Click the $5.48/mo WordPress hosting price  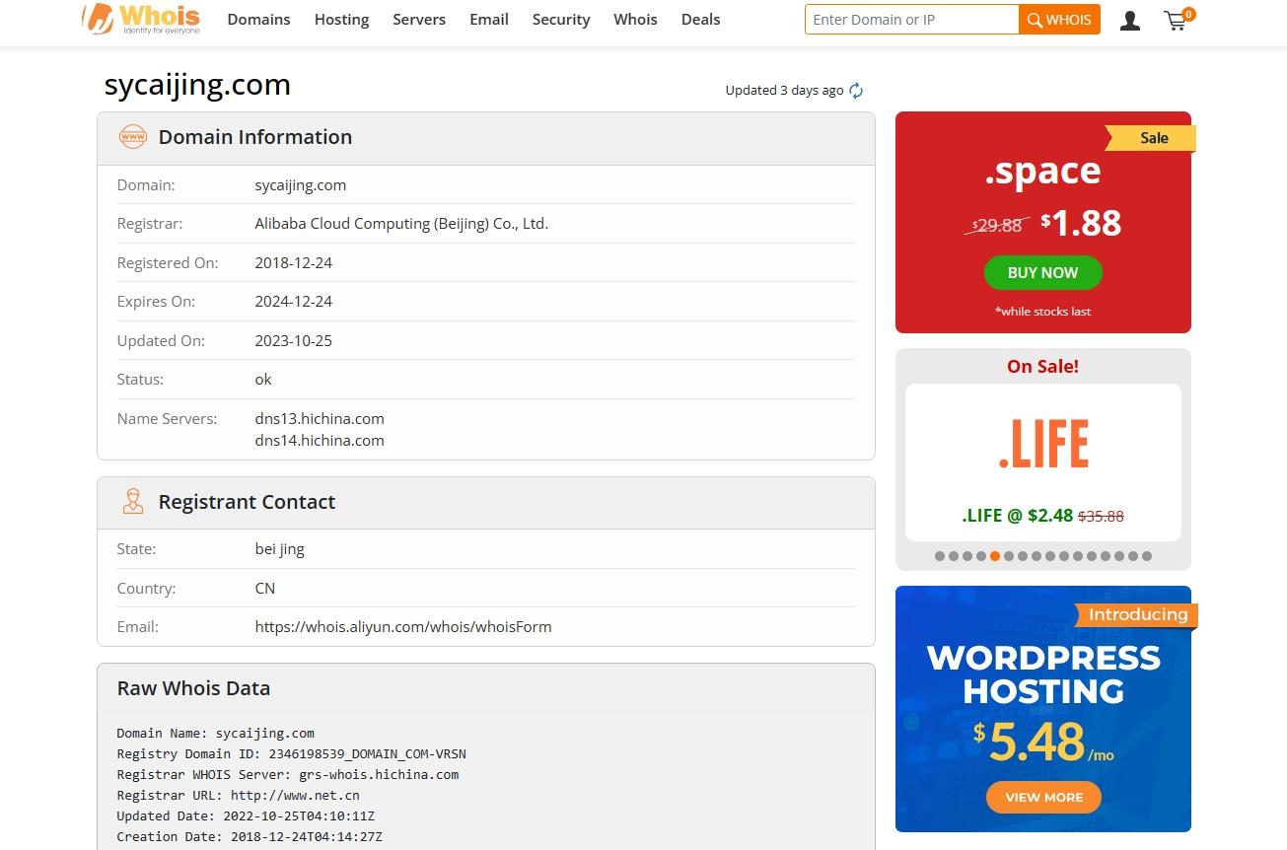click(1043, 743)
